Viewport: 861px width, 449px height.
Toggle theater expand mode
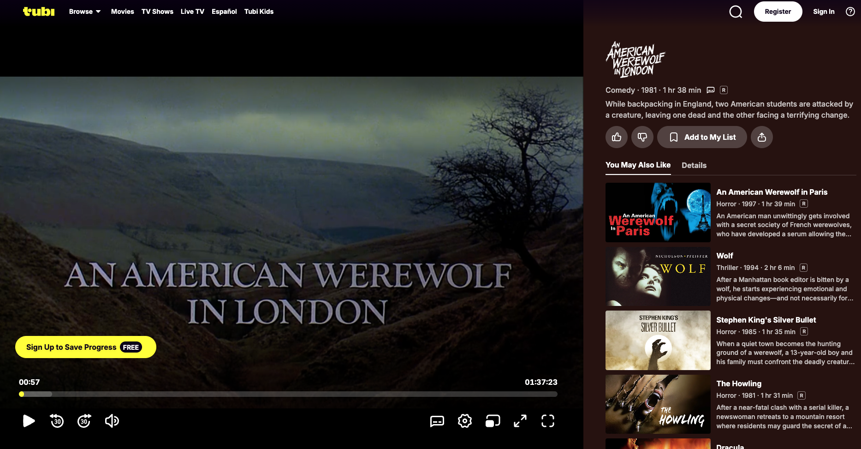520,421
